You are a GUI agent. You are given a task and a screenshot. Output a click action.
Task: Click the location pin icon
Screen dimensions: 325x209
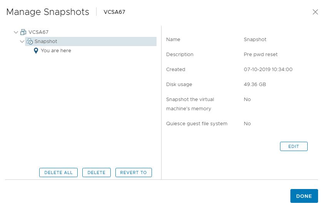point(36,51)
